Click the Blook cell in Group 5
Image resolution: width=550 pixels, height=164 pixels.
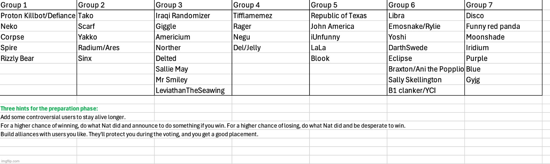(x=348, y=58)
